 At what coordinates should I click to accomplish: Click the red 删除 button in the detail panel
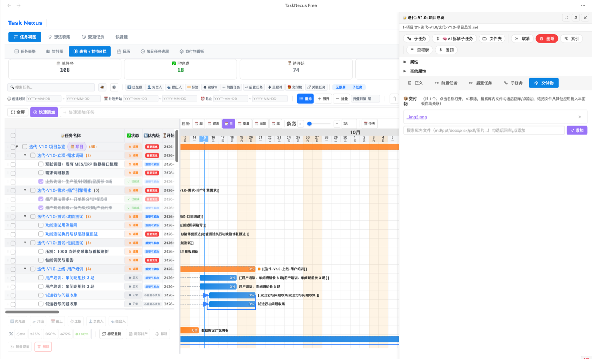pos(547,38)
